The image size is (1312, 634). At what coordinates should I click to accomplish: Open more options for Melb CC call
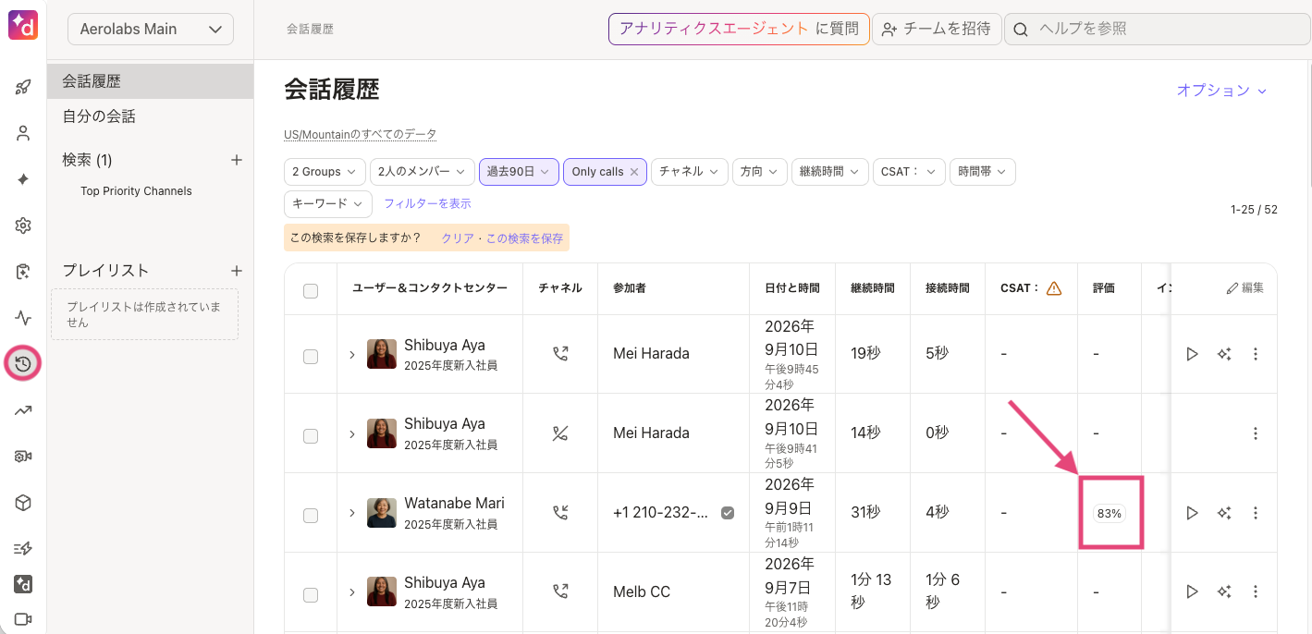pos(1256,591)
